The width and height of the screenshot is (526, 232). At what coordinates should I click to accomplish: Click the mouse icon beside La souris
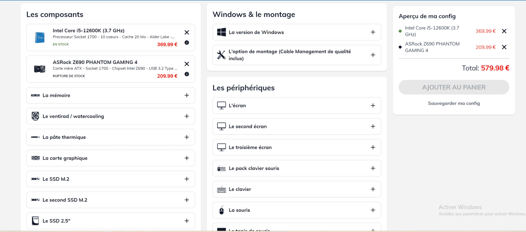pyautogui.click(x=222, y=210)
